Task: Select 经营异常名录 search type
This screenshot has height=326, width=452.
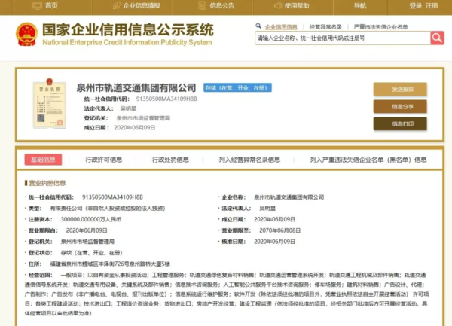Action: (325, 26)
